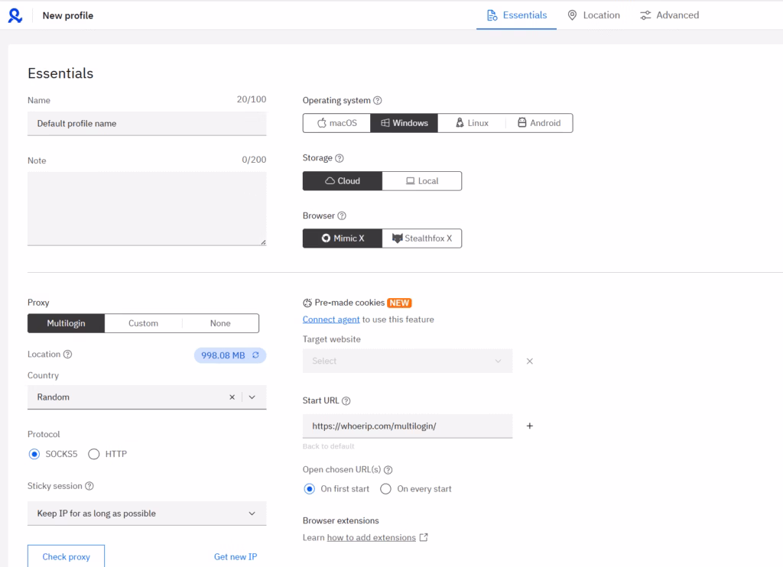The width and height of the screenshot is (783, 567).
Task: Click inside the Note text area
Action: tap(147, 209)
